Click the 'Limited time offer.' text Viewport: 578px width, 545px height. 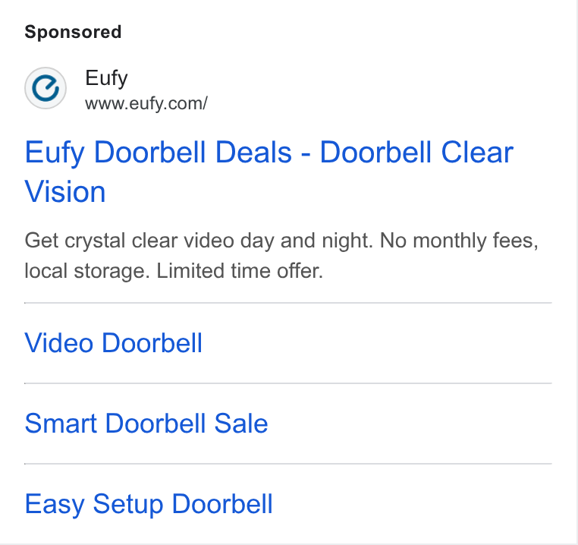pyautogui.click(x=240, y=271)
